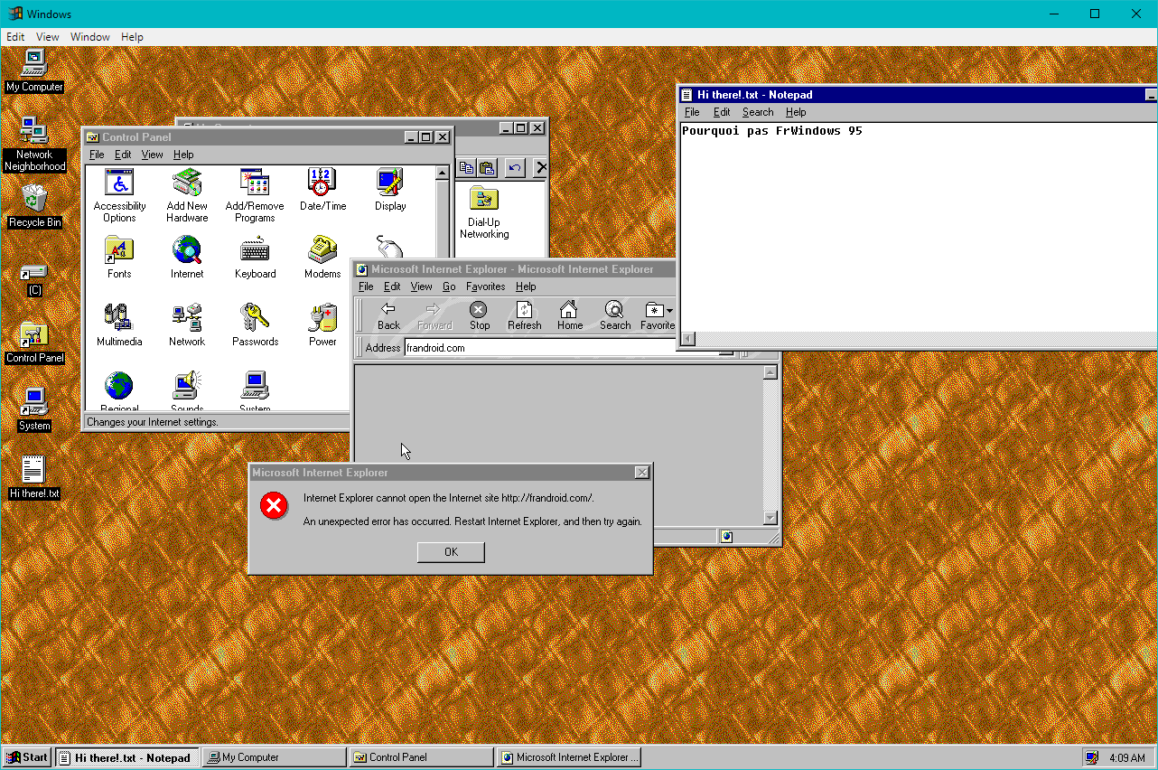Screen dimensions: 1158x770
Task: Open Search menu in Notepad
Action: pos(758,112)
